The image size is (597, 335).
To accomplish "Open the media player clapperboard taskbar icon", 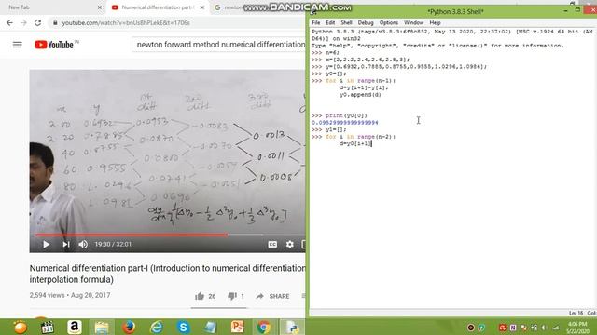I will [x=48, y=327].
